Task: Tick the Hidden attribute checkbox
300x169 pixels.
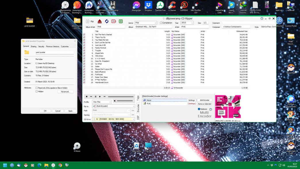Action: click(x=36, y=92)
